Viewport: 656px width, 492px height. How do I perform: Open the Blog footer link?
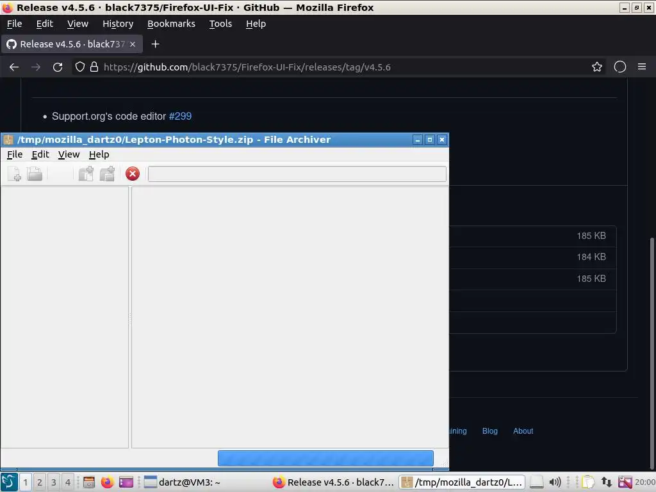pyautogui.click(x=489, y=431)
